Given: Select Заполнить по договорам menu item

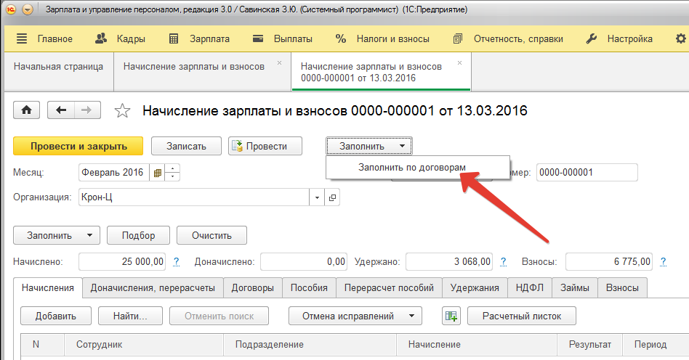Looking at the screenshot, I should coord(412,167).
